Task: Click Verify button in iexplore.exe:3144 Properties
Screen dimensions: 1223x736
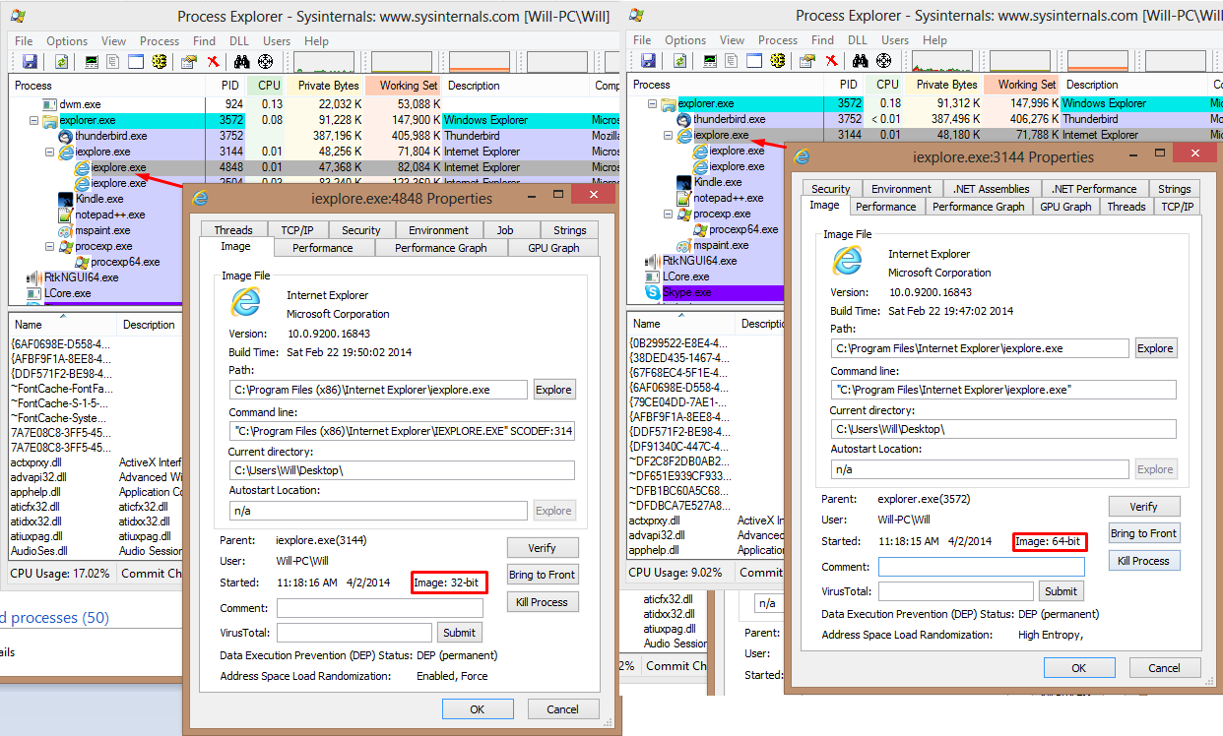Action: [1144, 507]
